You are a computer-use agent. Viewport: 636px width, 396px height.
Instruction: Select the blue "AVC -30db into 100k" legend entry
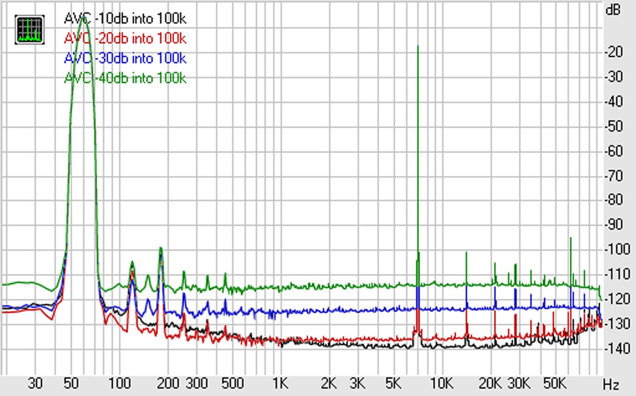point(125,58)
